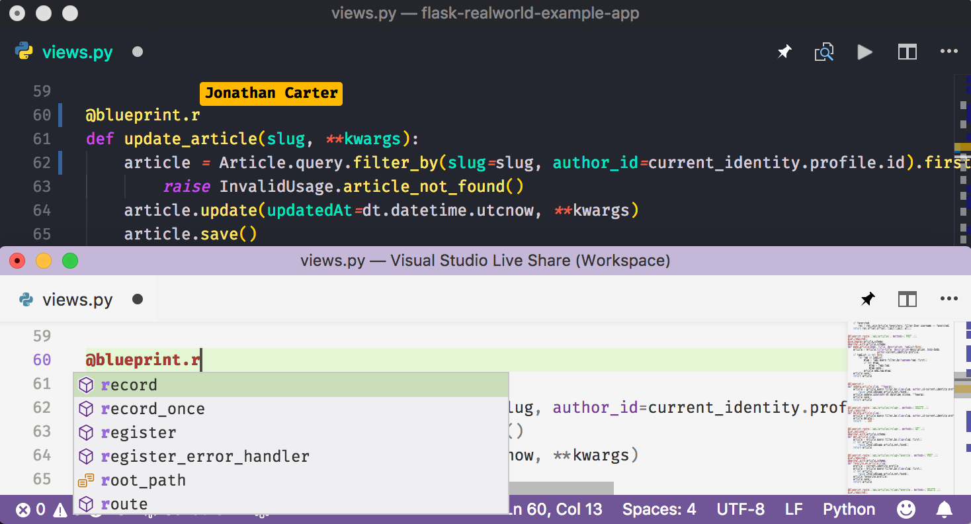971x524 pixels.
Task: Click the 'Jonathan Carter' participant name tag
Action: click(x=271, y=93)
